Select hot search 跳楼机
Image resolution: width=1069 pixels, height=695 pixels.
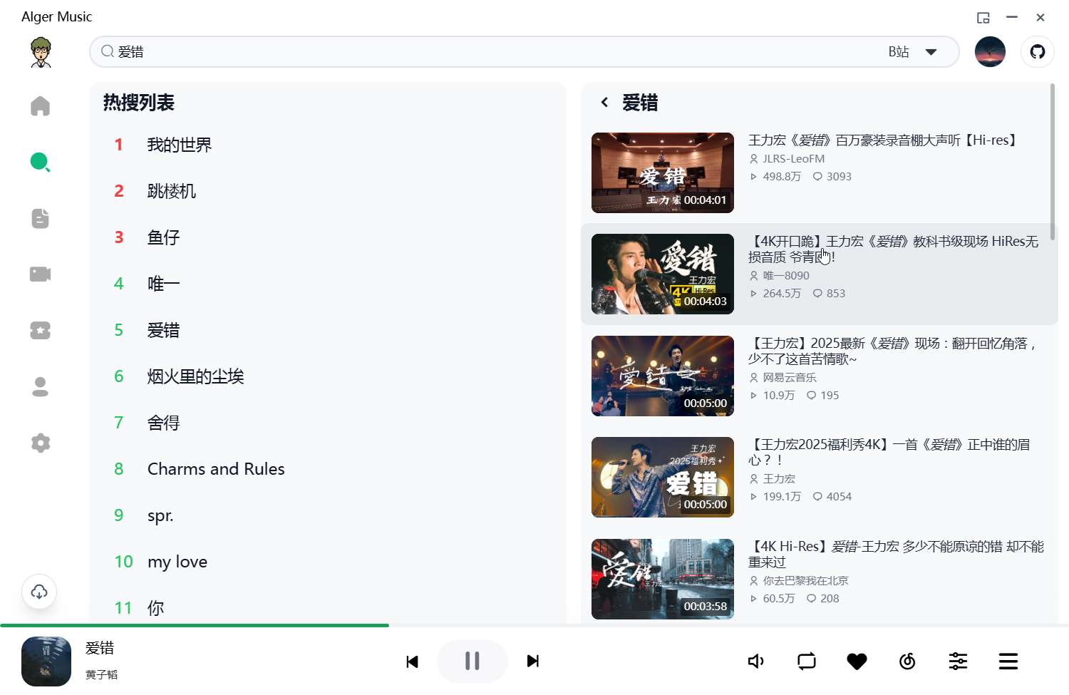click(171, 192)
